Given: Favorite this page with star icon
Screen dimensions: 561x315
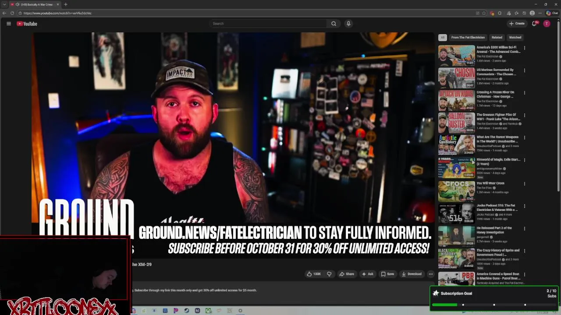Looking at the screenshot, I should (484, 13).
